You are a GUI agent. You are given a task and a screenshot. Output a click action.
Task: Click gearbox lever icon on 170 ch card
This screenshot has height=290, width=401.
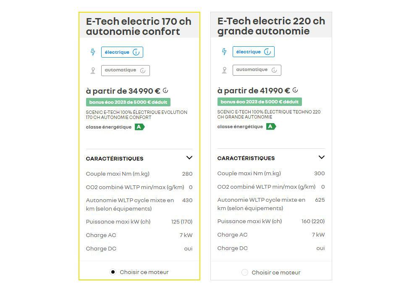[93, 71]
